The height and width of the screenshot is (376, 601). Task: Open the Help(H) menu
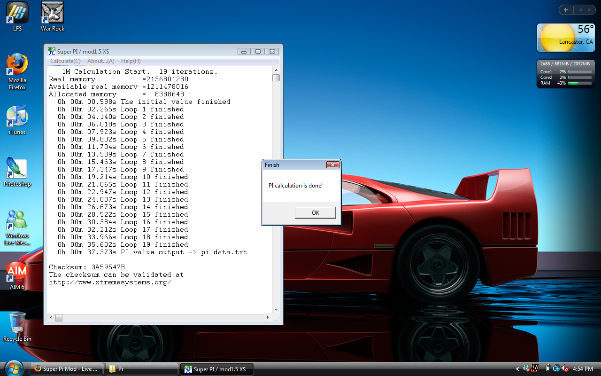131,61
